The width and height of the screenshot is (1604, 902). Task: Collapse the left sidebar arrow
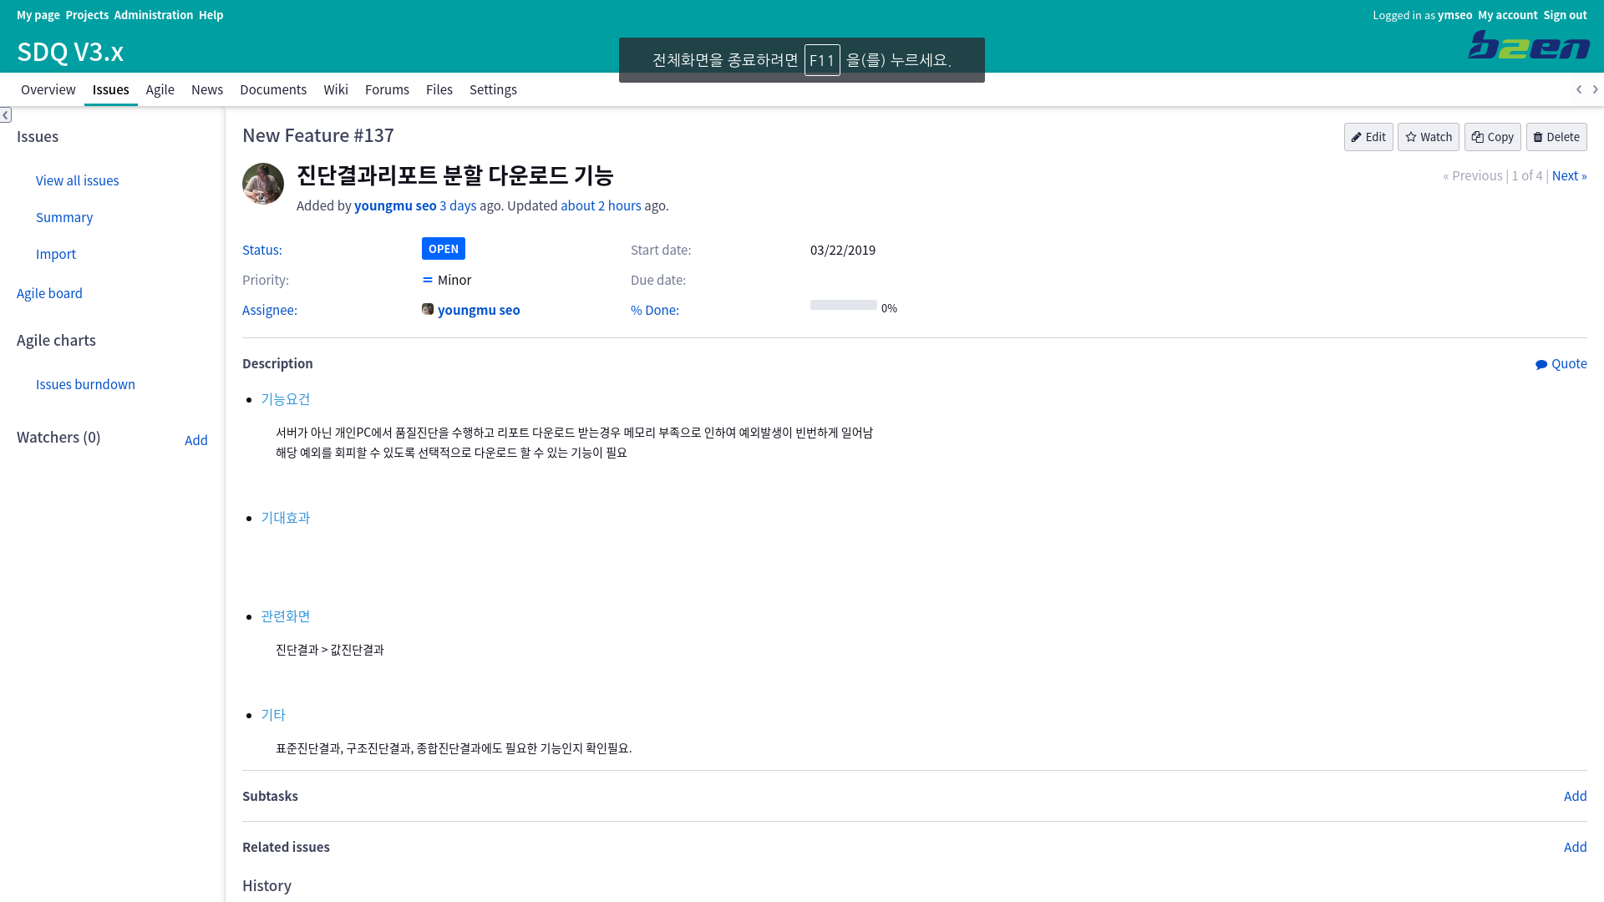click(6, 115)
